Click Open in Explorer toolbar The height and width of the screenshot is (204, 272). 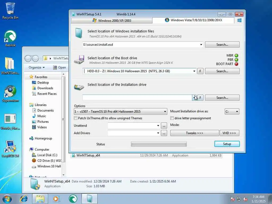[59, 67]
